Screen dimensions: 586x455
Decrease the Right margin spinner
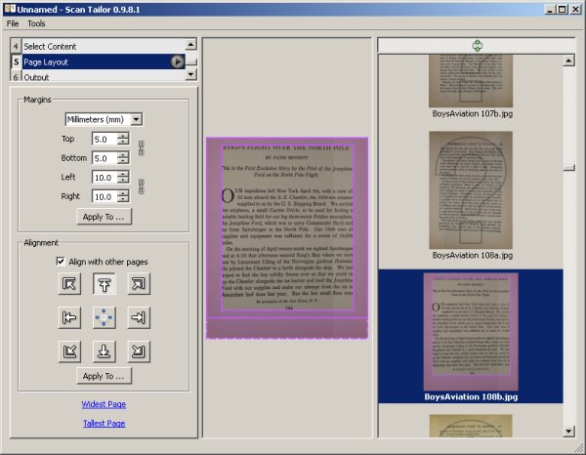coord(123,199)
